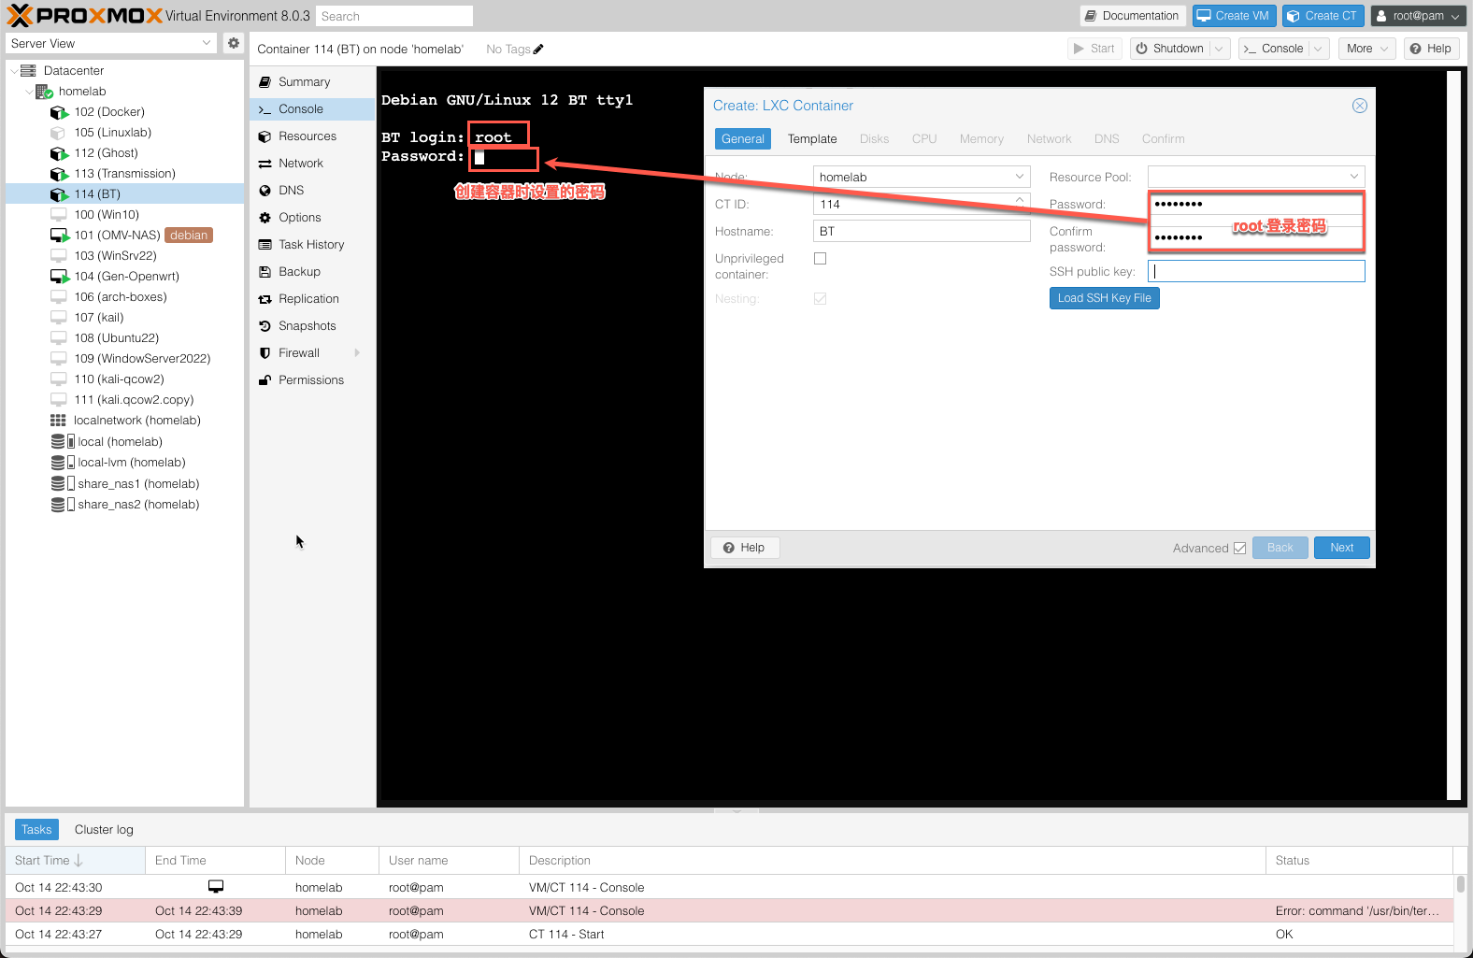
Task: Close the Create LXC Container dialog
Action: tap(1360, 106)
